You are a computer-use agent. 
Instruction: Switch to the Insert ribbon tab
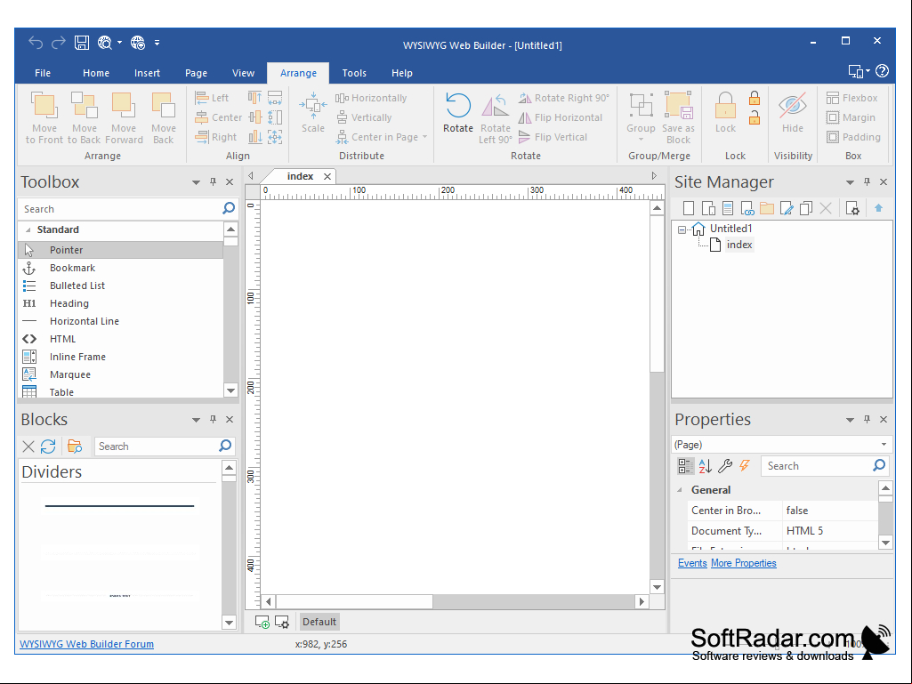[147, 73]
